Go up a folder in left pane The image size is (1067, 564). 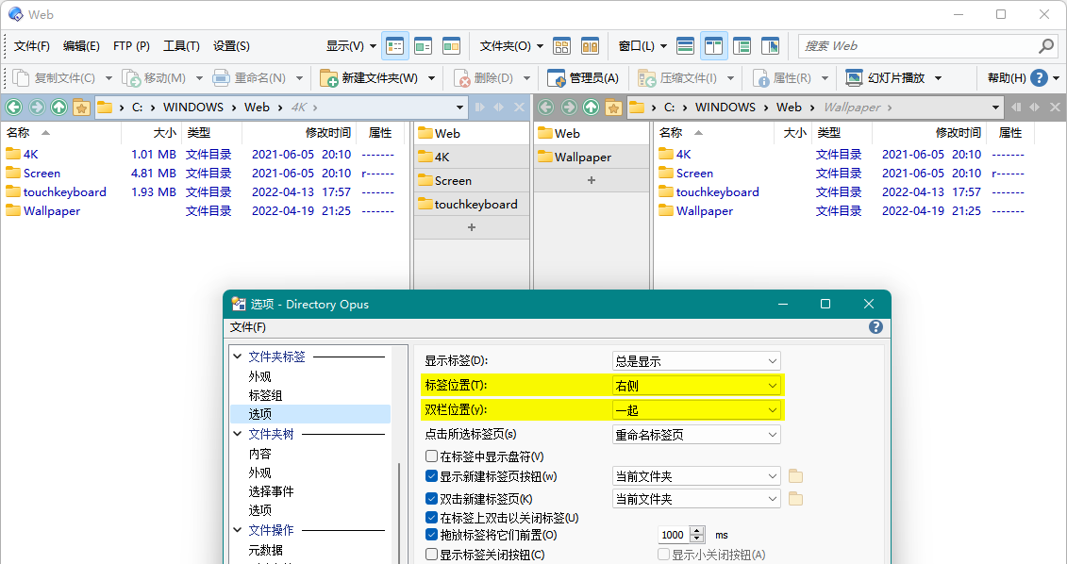pos(58,108)
